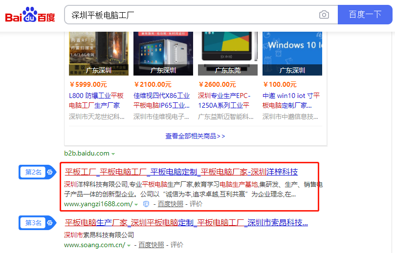Open camera image search icon
The width and height of the screenshot is (395, 253).
point(324,15)
